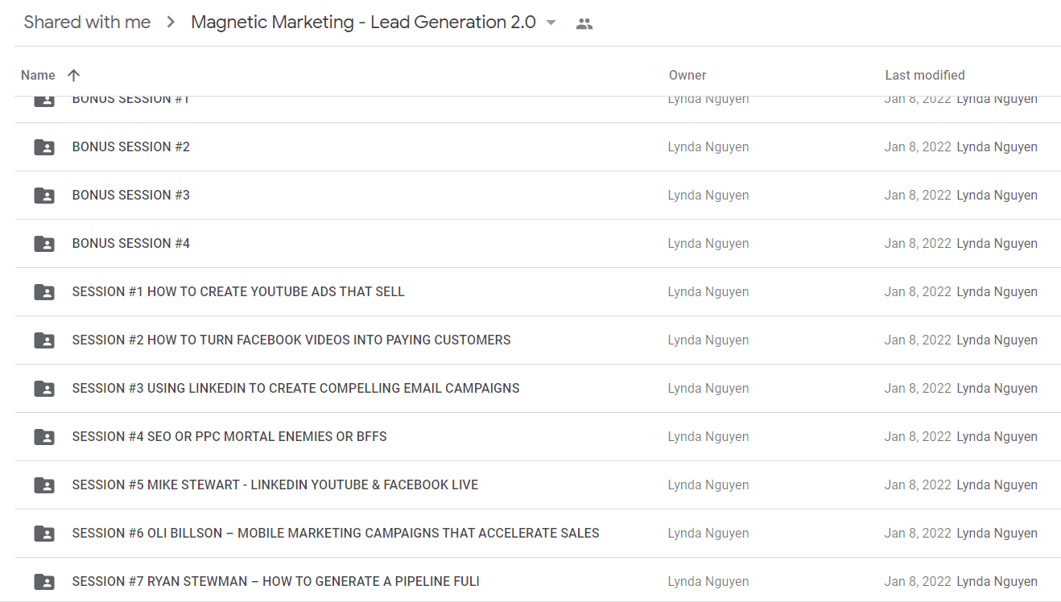Click the SESSION #4 SEO or PPC folder icon
The height and width of the screenshot is (602, 1061).
44,437
